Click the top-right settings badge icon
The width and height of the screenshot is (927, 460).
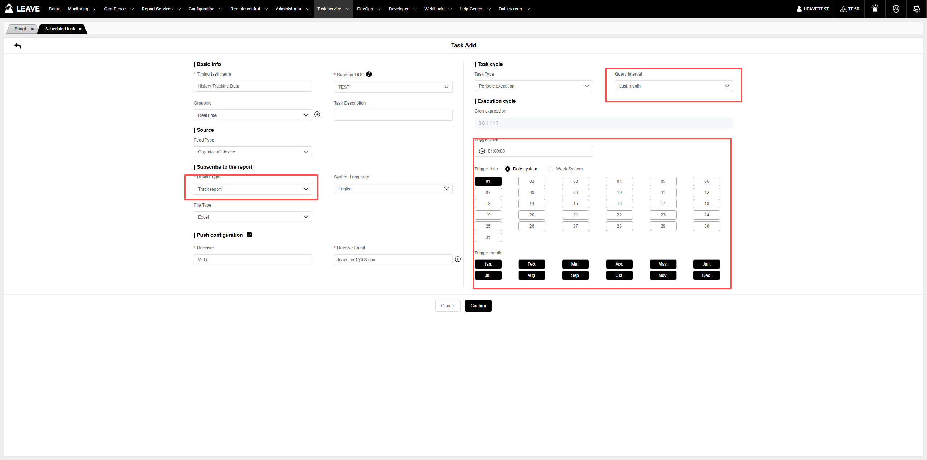[x=916, y=9]
